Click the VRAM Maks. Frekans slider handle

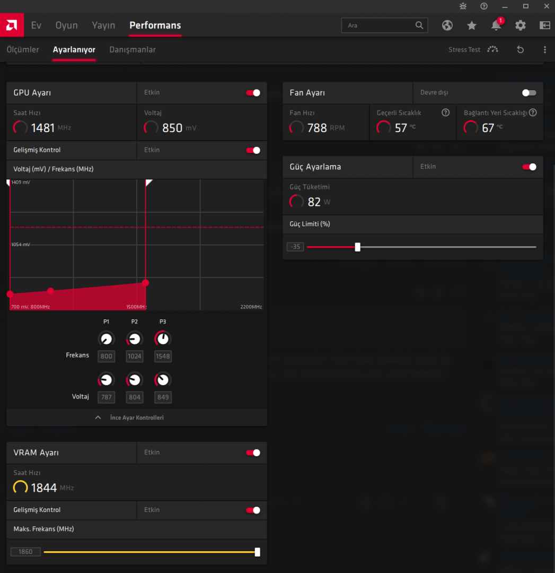258,552
